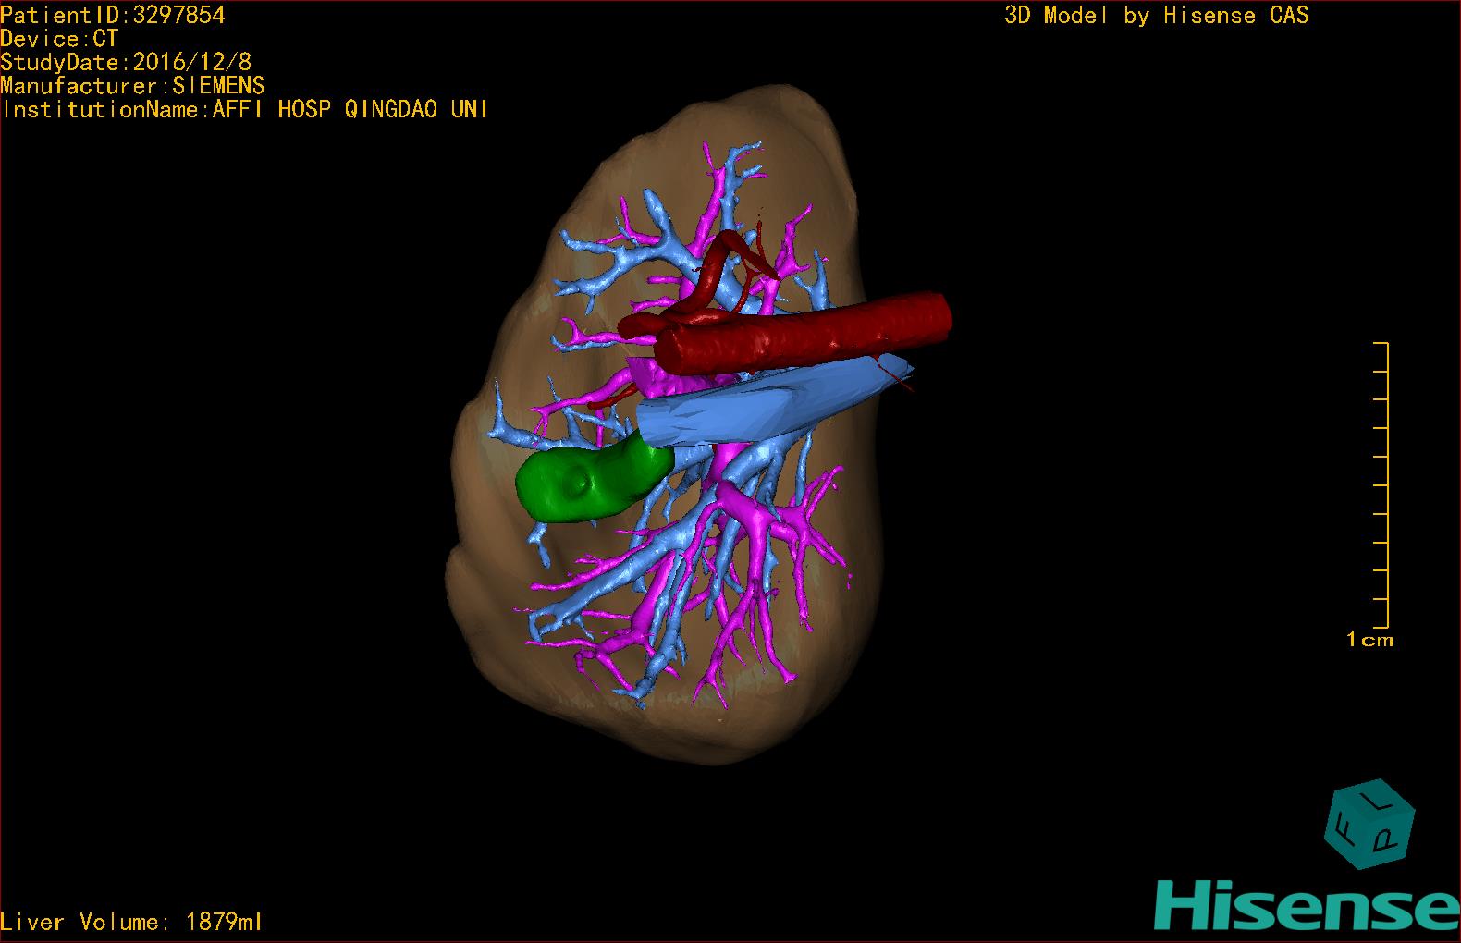Click the 'Liver Volume: 1879ml' readout
The image size is (1461, 943).
pos(131,922)
